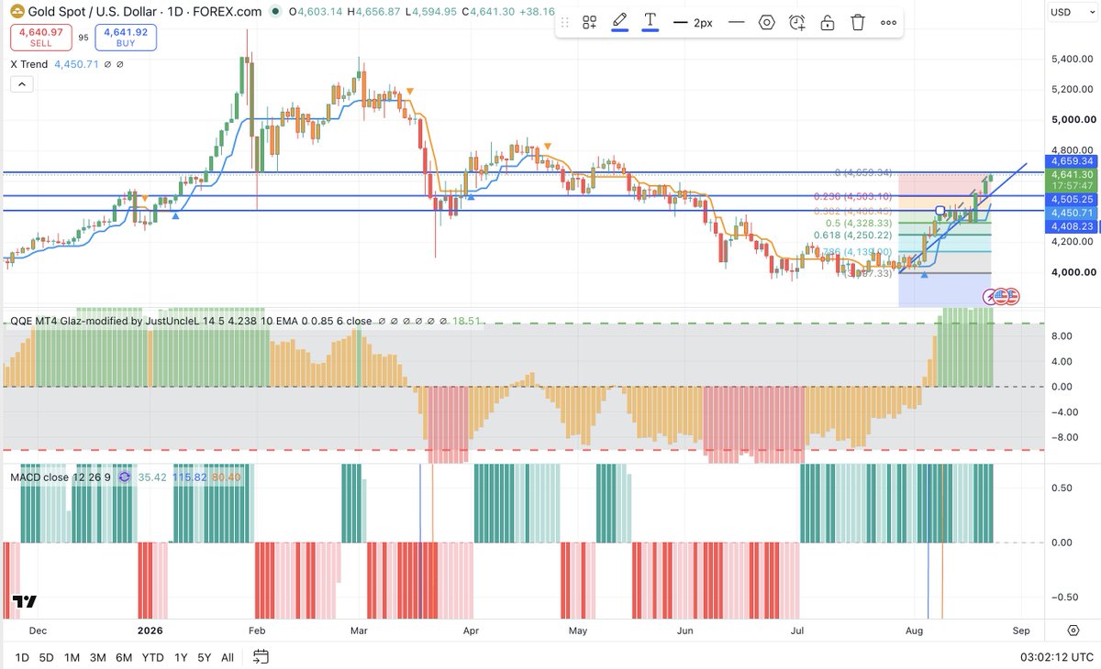Change text color with T icon
This screenshot has height=669, width=1101.
click(x=651, y=22)
